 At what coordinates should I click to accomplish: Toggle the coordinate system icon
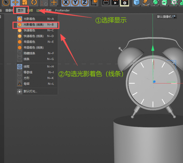click(x=94, y=2)
